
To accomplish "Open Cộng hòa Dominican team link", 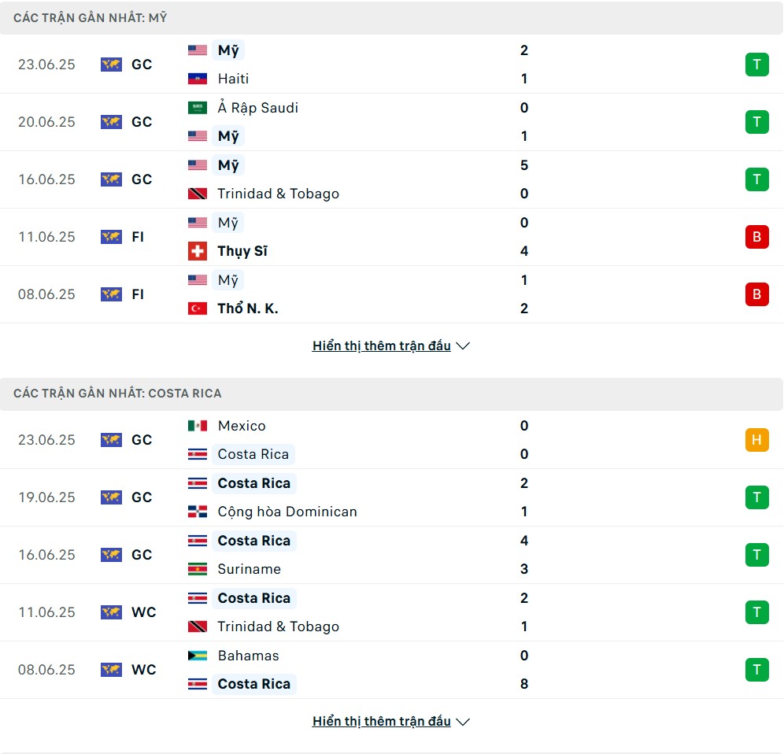I will click(287, 512).
